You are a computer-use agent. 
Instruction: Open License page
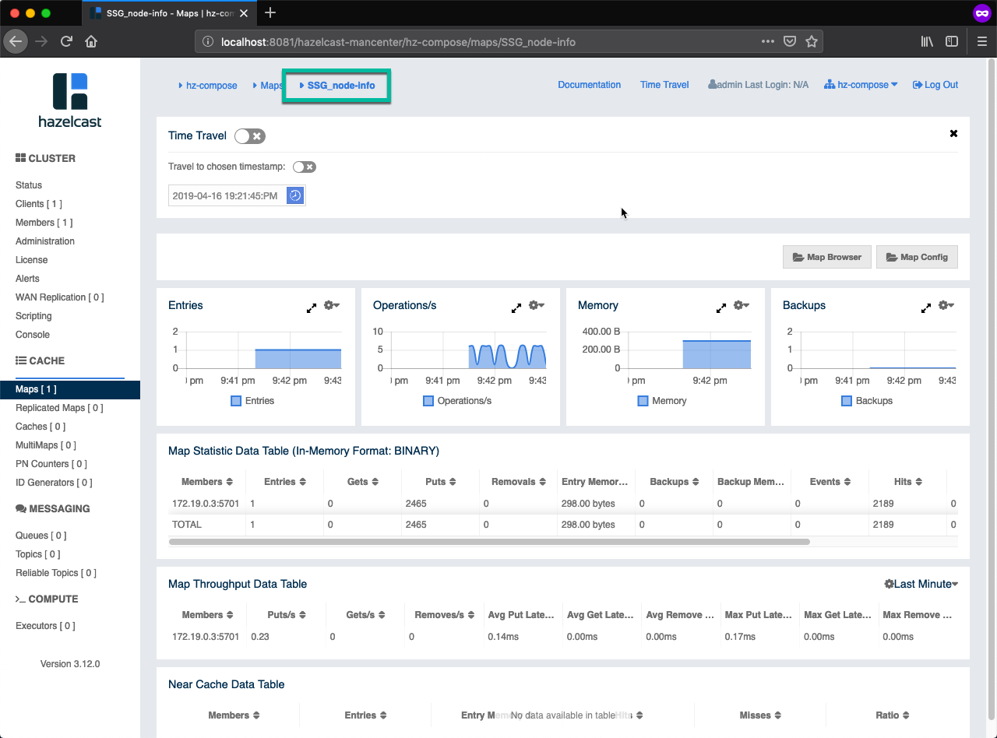point(31,260)
